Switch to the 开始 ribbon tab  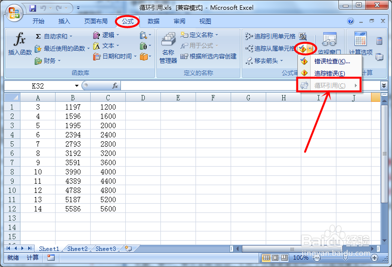point(38,21)
